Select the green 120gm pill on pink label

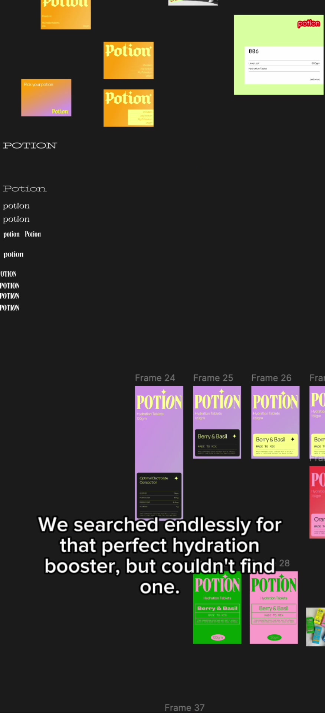[x=274, y=637]
